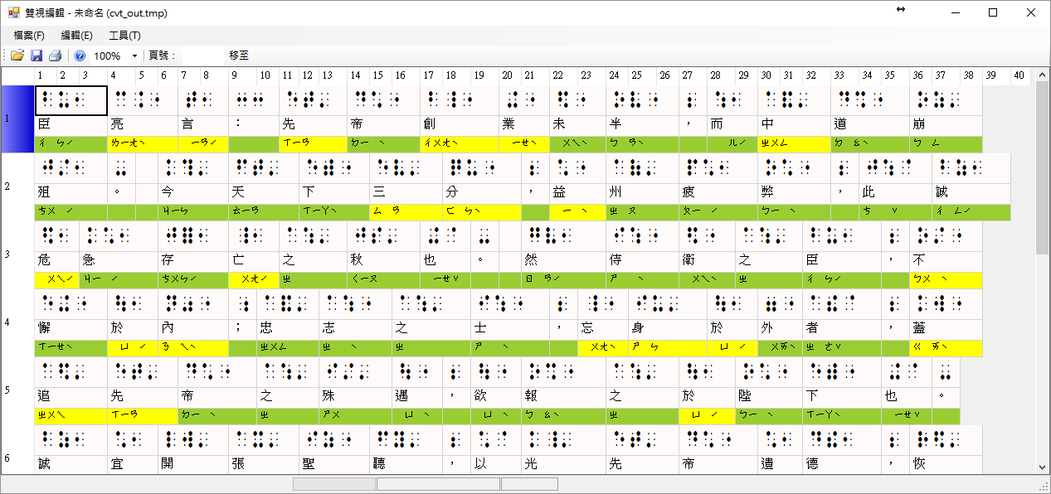Viewport: 1051px width, 494px height.
Task: Select row header 4
Action: [x=17, y=322]
